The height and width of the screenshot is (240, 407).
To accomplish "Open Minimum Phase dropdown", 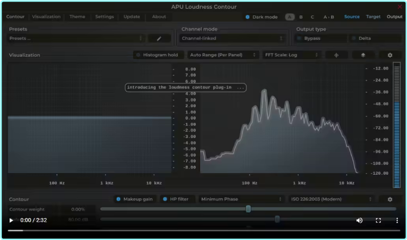I will coord(242,199).
